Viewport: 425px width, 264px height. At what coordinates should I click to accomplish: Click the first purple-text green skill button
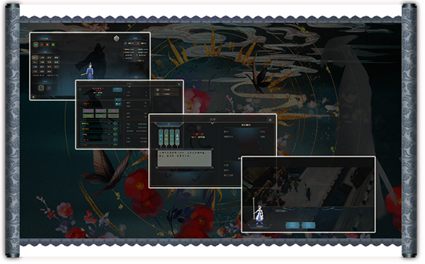pyautogui.click(x=88, y=111)
